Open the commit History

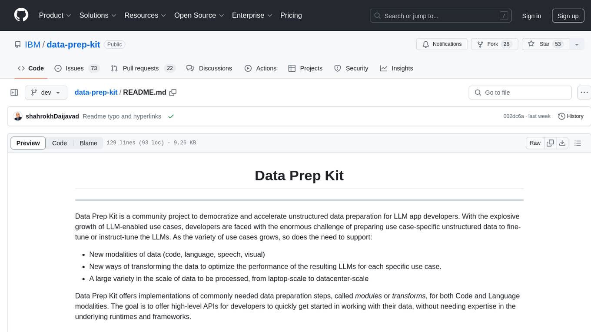click(x=571, y=116)
